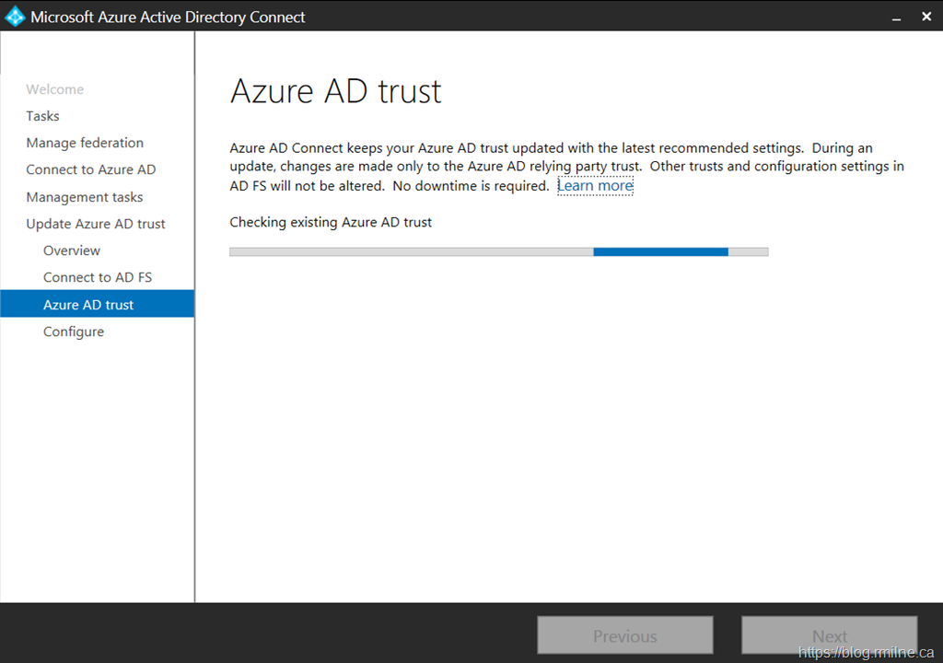Select the Welcome step in sidebar

[54, 89]
